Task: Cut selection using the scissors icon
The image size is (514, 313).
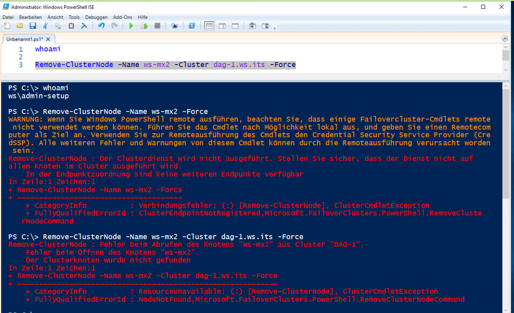Action: click(46, 26)
